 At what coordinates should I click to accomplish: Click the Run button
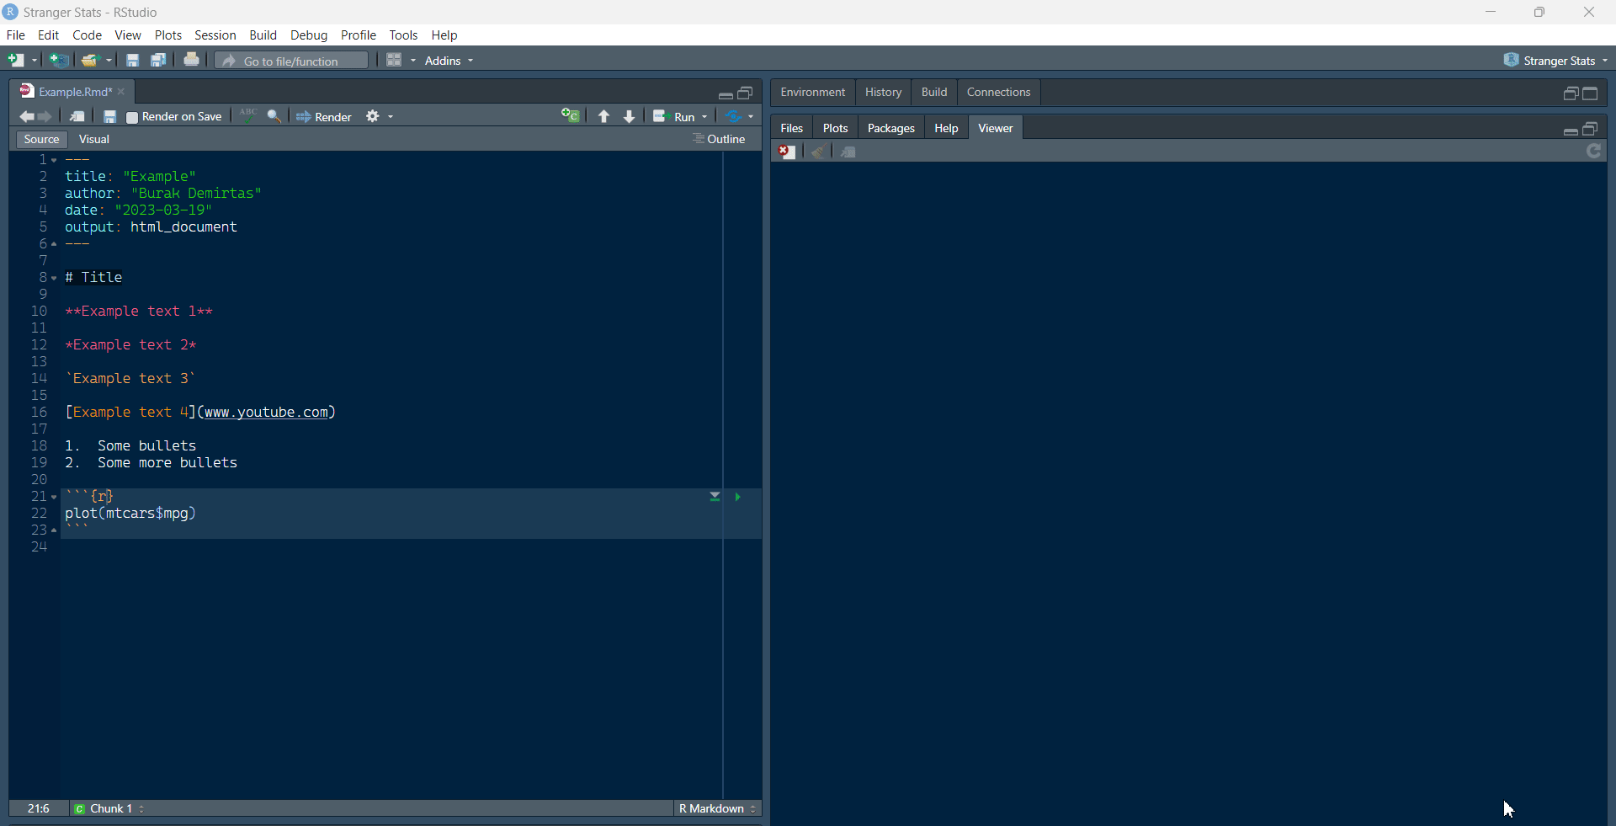coord(675,117)
